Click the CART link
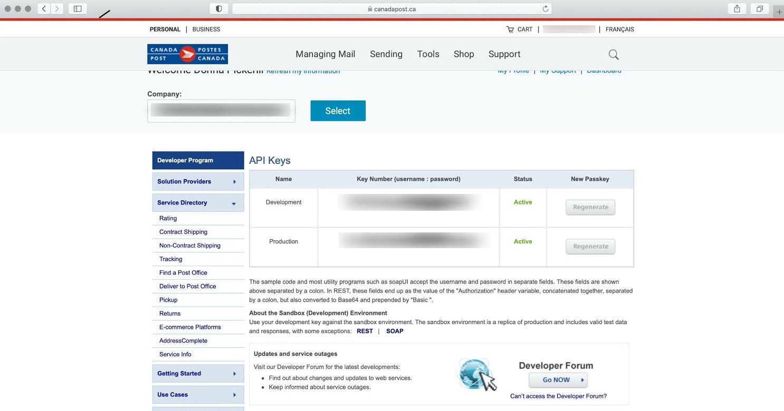This screenshot has width=784, height=411. [x=525, y=30]
